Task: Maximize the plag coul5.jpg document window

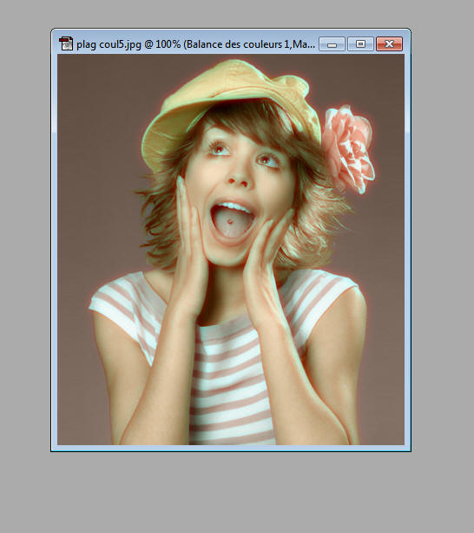Action: click(x=360, y=44)
